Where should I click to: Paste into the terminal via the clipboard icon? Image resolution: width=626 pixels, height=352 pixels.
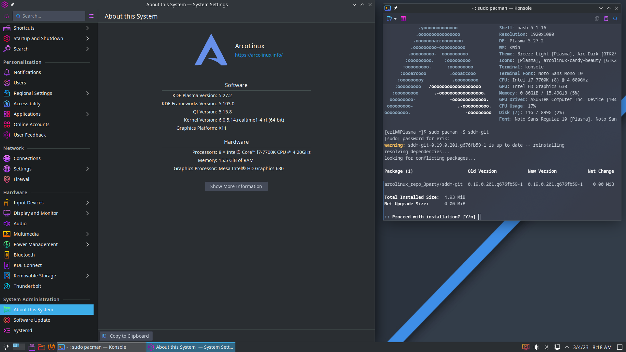point(606,19)
